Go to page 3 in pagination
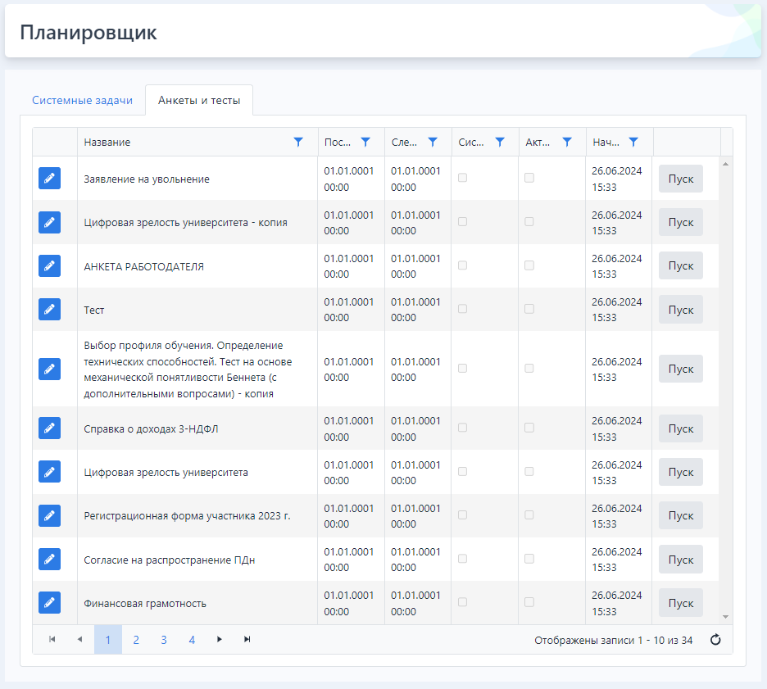This screenshot has width=767, height=689. 164,640
